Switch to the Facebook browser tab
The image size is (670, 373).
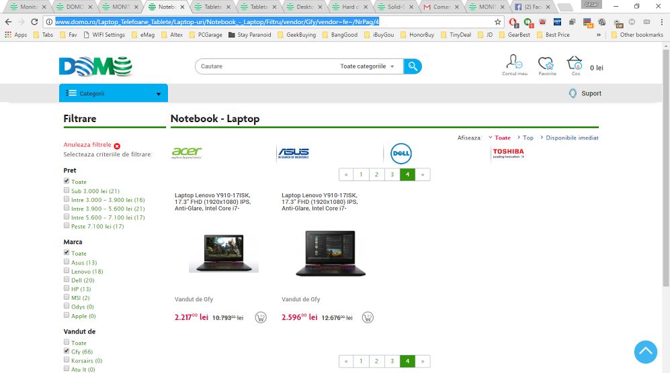532,7
